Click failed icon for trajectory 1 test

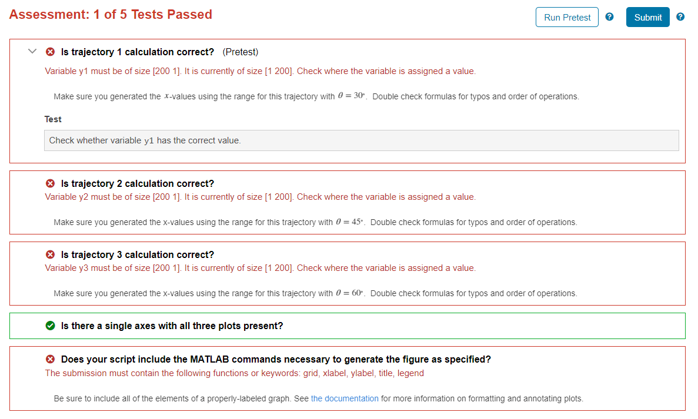pyautogui.click(x=51, y=52)
